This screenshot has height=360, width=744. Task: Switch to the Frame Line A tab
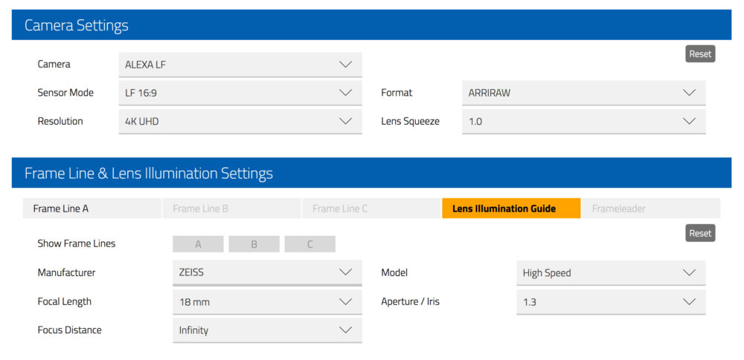point(92,209)
